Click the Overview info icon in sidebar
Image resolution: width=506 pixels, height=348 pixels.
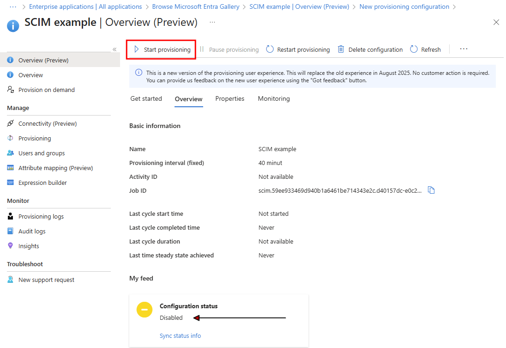pos(10,75)
